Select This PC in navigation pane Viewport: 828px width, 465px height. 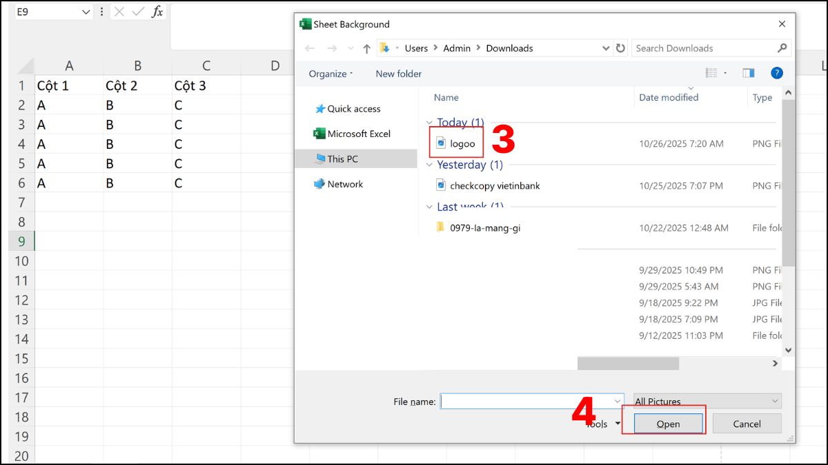342,158
